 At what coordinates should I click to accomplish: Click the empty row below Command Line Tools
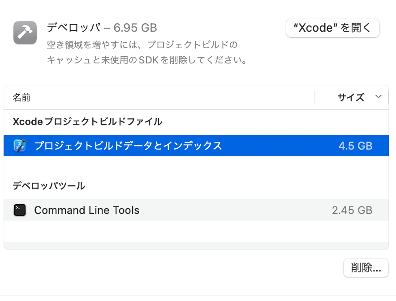pos(196,231)
